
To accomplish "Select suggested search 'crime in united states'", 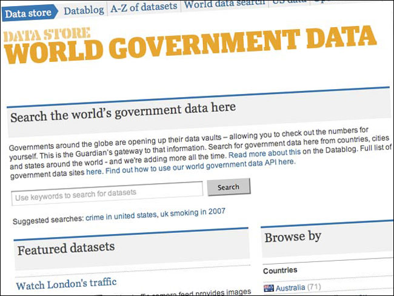I will coord(121,217).
